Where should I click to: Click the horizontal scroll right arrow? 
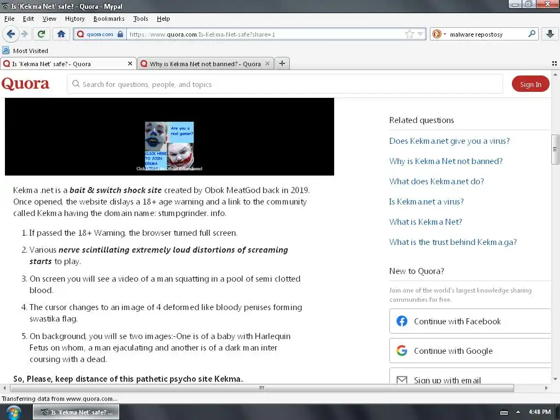[546, 388]
